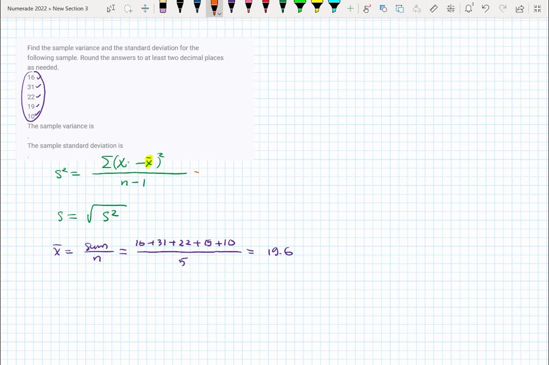Toggle full screen mode
Viewport: 549px width, 365px height.
(538, 8)
